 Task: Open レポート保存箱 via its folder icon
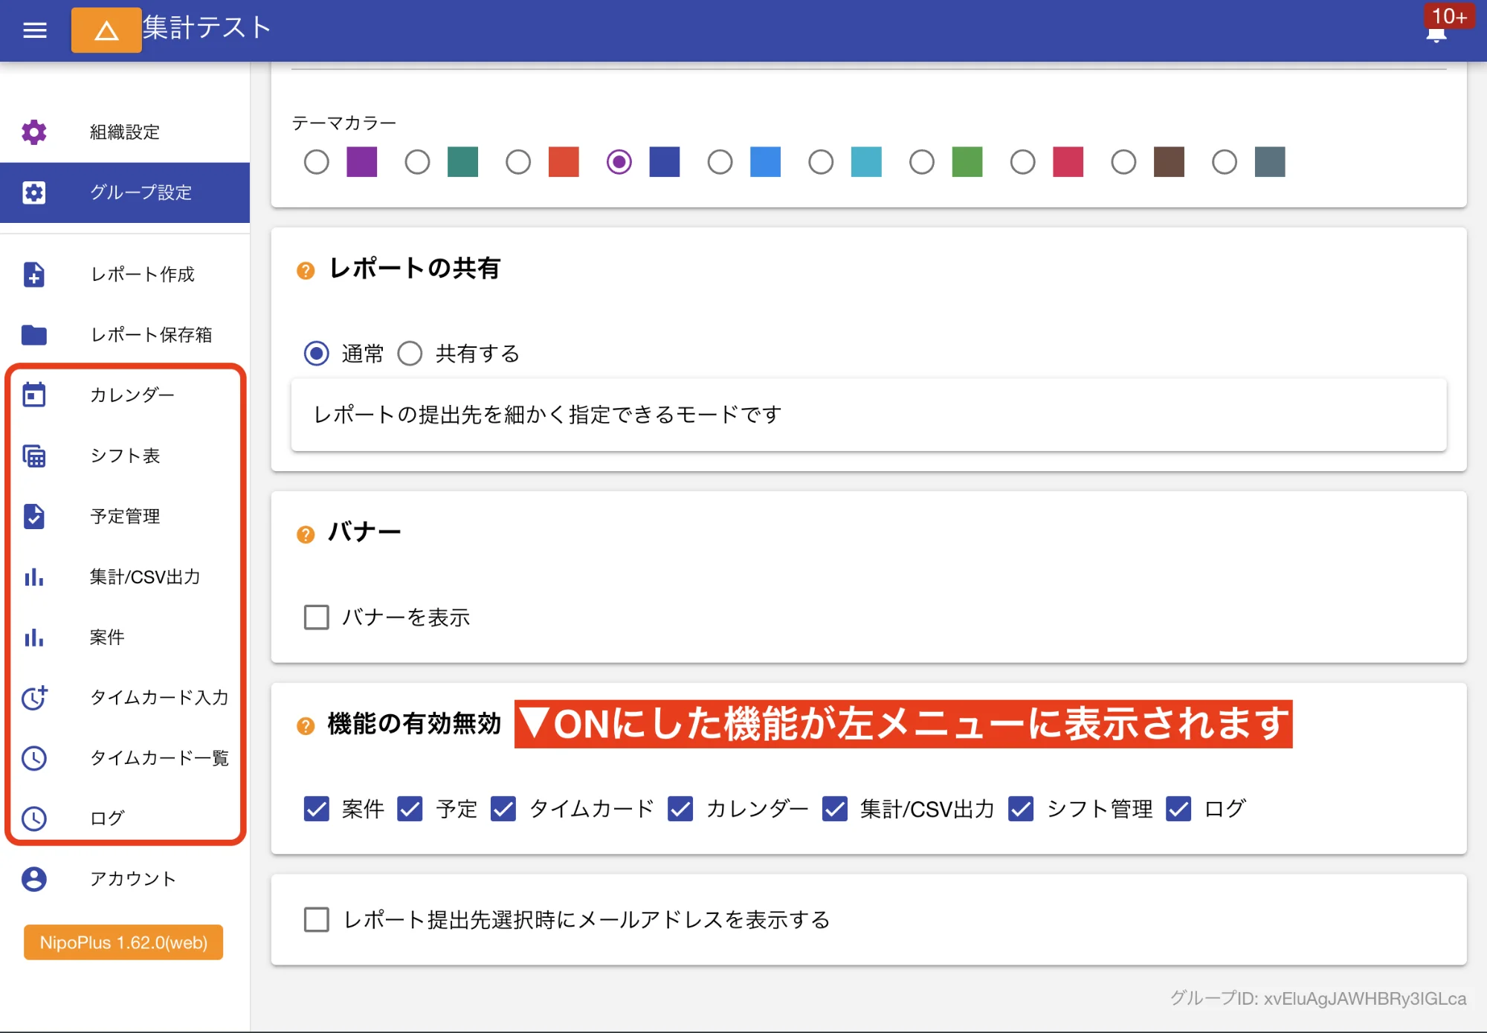pyautogui.click(x=33, y=335)
